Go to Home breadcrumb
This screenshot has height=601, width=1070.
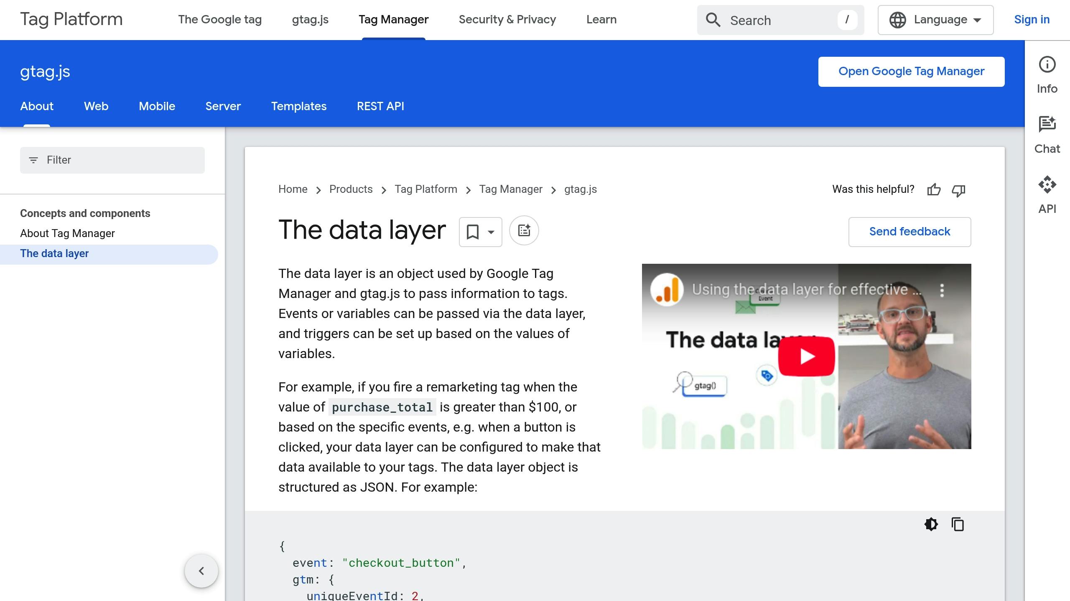293,189
